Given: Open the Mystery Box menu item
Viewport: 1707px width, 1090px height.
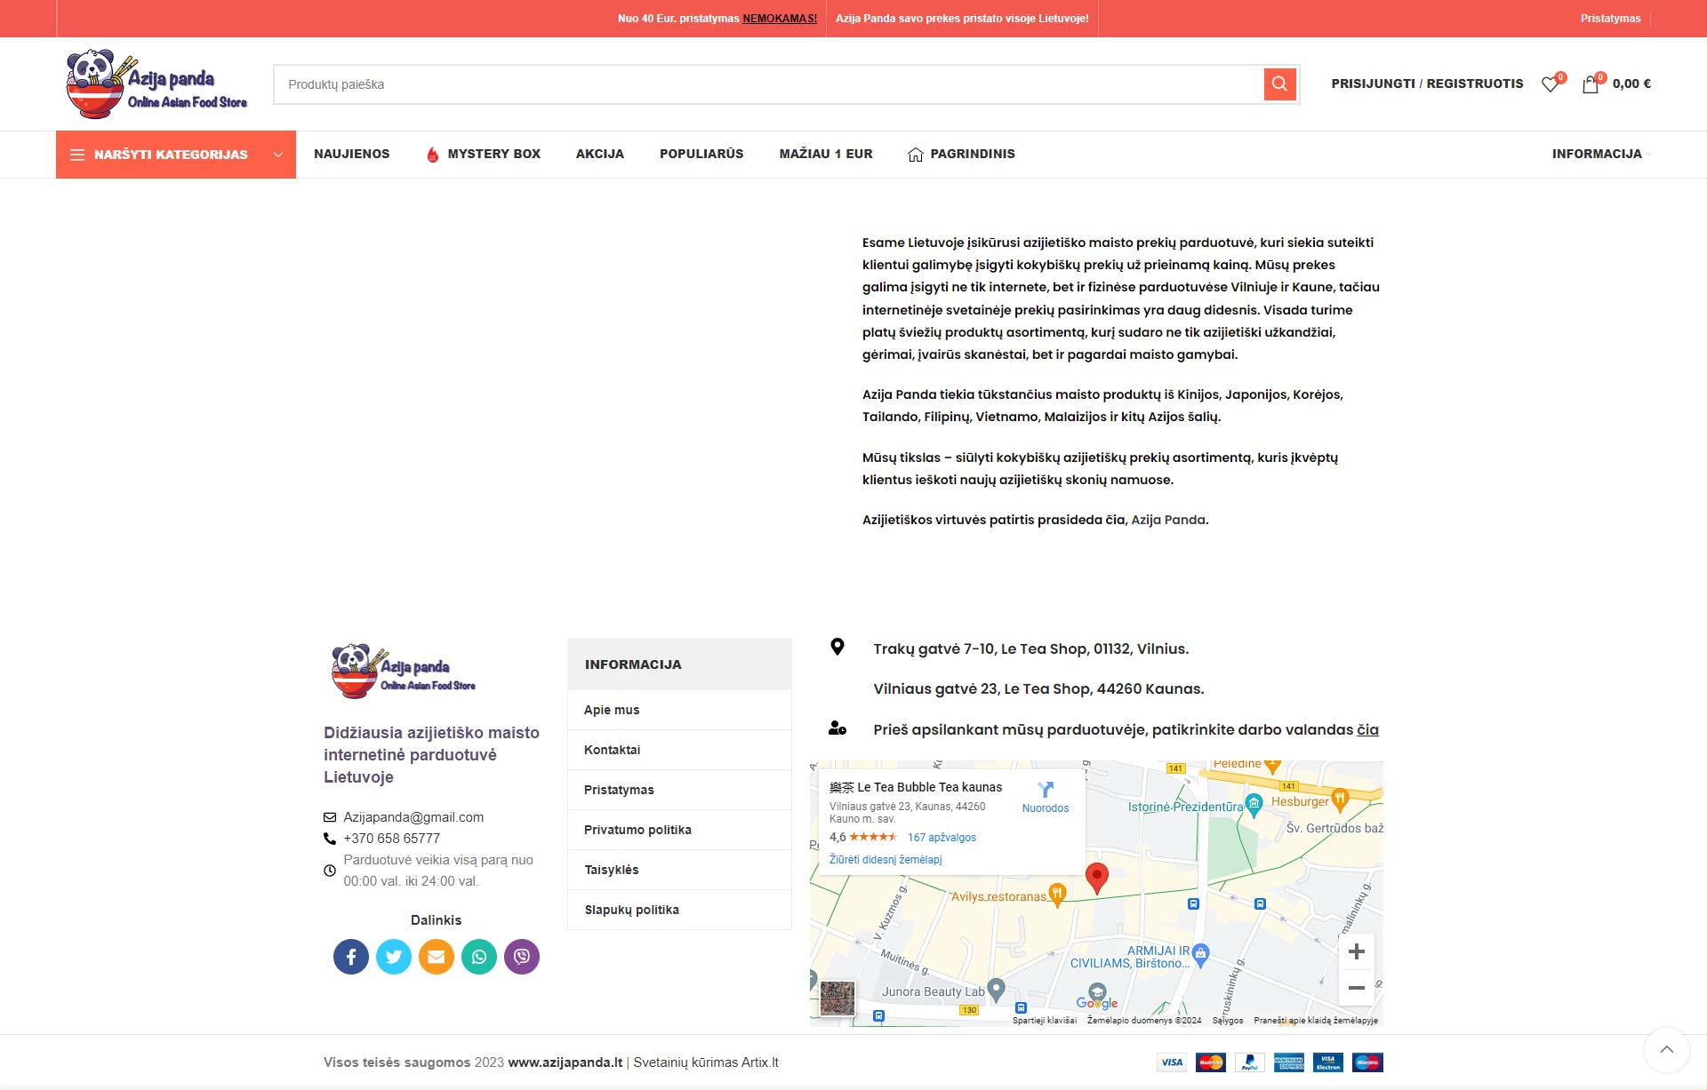Looking at the screenshot, I should [484, 154].
